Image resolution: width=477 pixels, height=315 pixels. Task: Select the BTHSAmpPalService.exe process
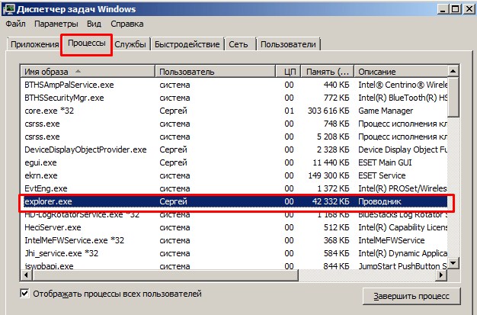click(234, 85)
